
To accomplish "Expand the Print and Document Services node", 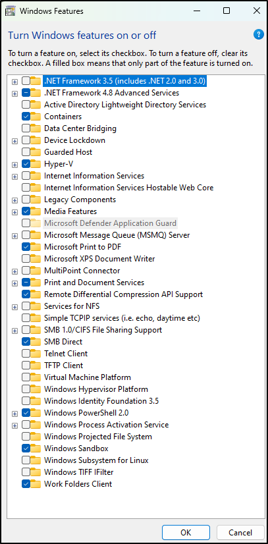I will pyautogui.click(x=14, y=283).
